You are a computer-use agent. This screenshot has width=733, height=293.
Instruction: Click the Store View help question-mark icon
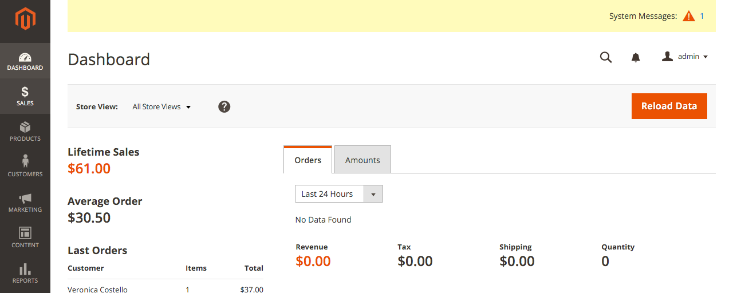(x=224, y=106)
